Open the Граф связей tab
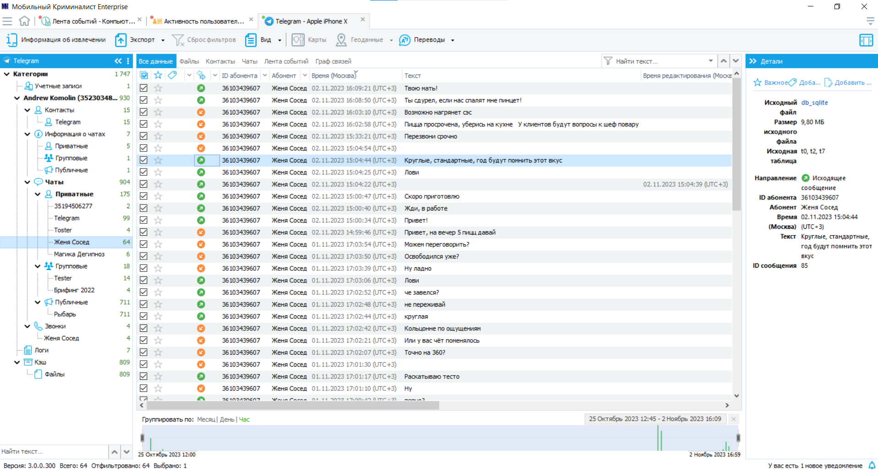Screen dimensions: 878x470 point(333,61)
